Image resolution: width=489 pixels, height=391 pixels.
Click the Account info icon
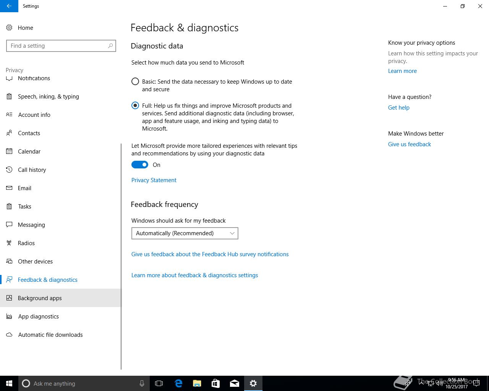[x=9, y=115]
